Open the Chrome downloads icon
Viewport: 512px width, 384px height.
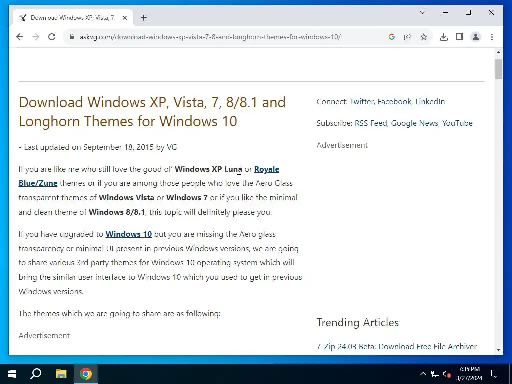click(444, 37)
